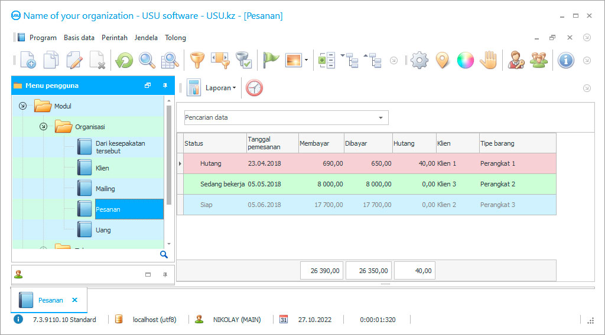Viewport: 605px width, 335px height.
Task: Open the Laporan dropdown
Action: coord(220,88)
